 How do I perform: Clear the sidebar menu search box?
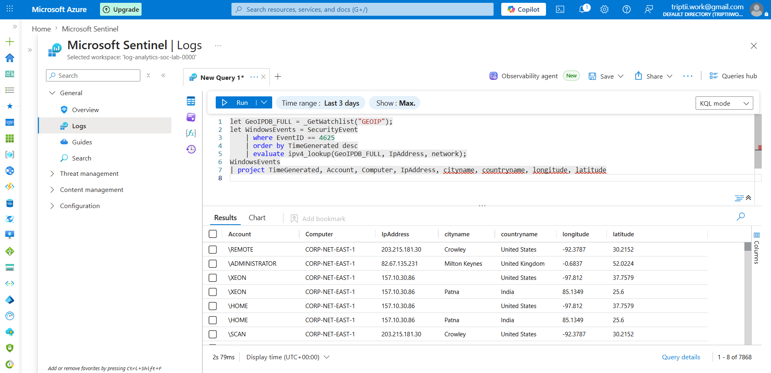(x=148, y=75)
